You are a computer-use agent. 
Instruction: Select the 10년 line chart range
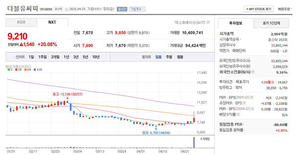pyautogui.click(x=96, y=57)
